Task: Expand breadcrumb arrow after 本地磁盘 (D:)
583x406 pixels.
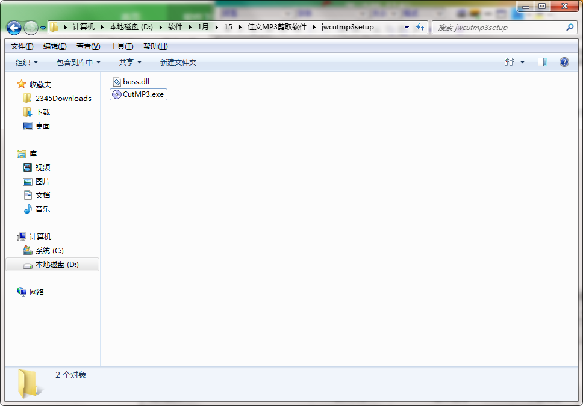Action: [161, 27]
